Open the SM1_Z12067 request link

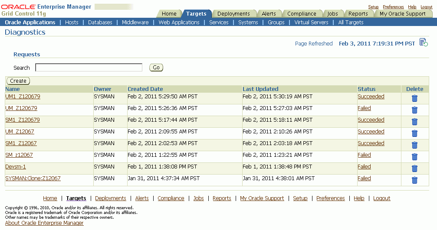tap(21, 143)
